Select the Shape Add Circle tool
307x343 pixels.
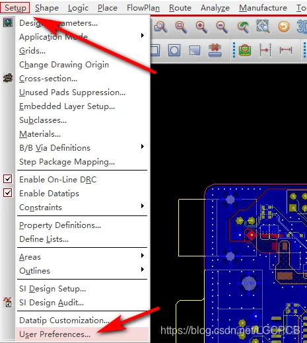(174, 50)
